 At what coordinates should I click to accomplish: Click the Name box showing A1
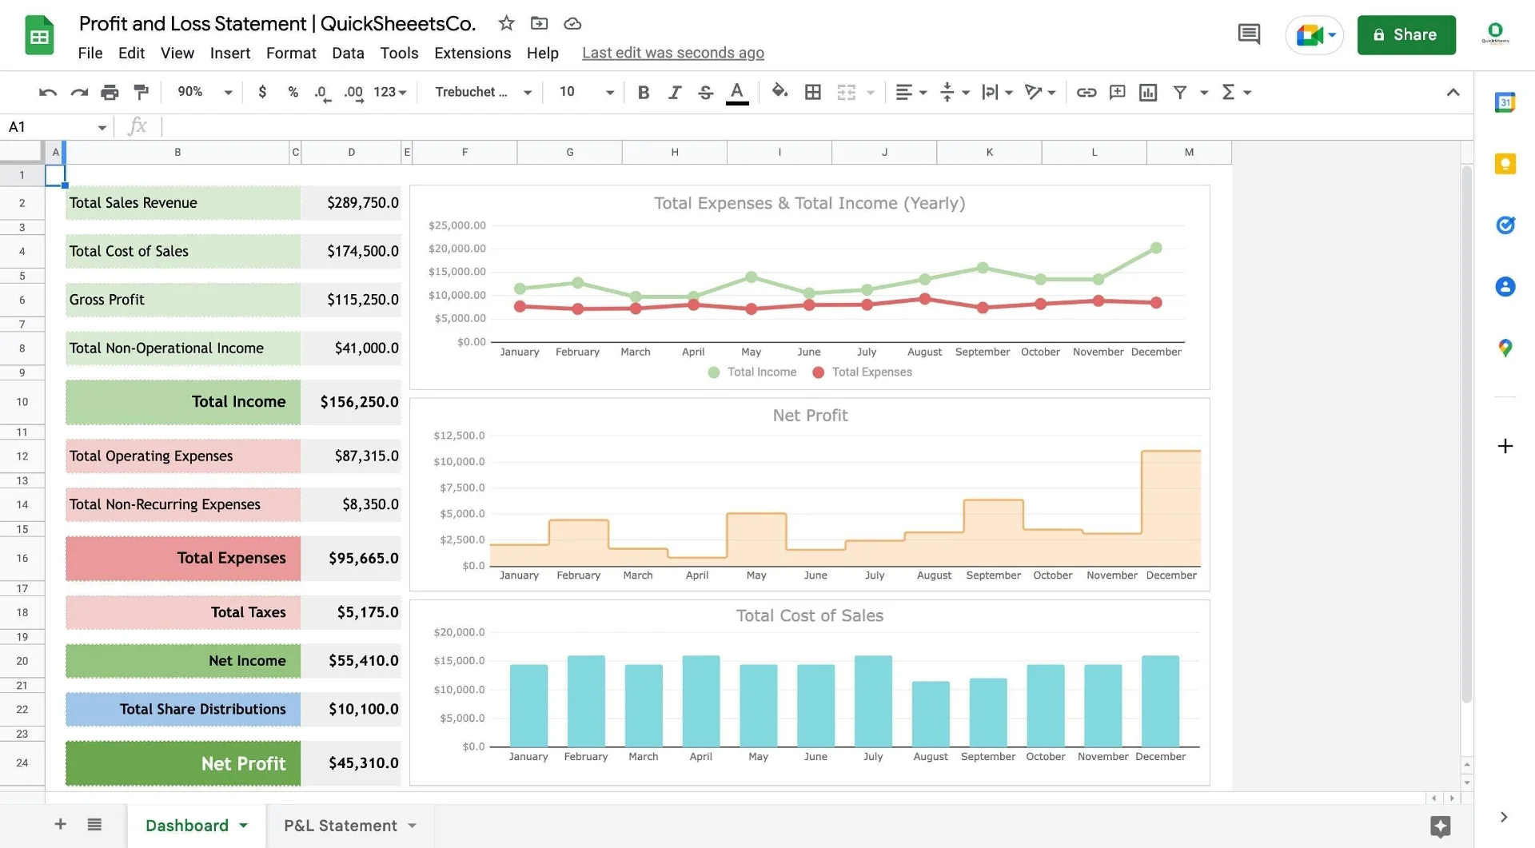pyautogui.click(x=56, y=126)
